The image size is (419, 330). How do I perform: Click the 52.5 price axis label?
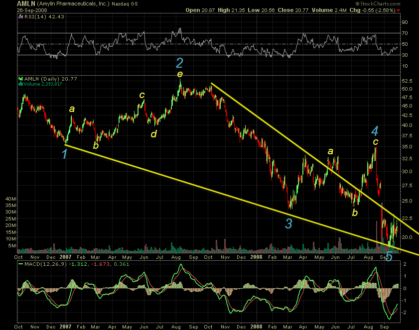point(407,81)
